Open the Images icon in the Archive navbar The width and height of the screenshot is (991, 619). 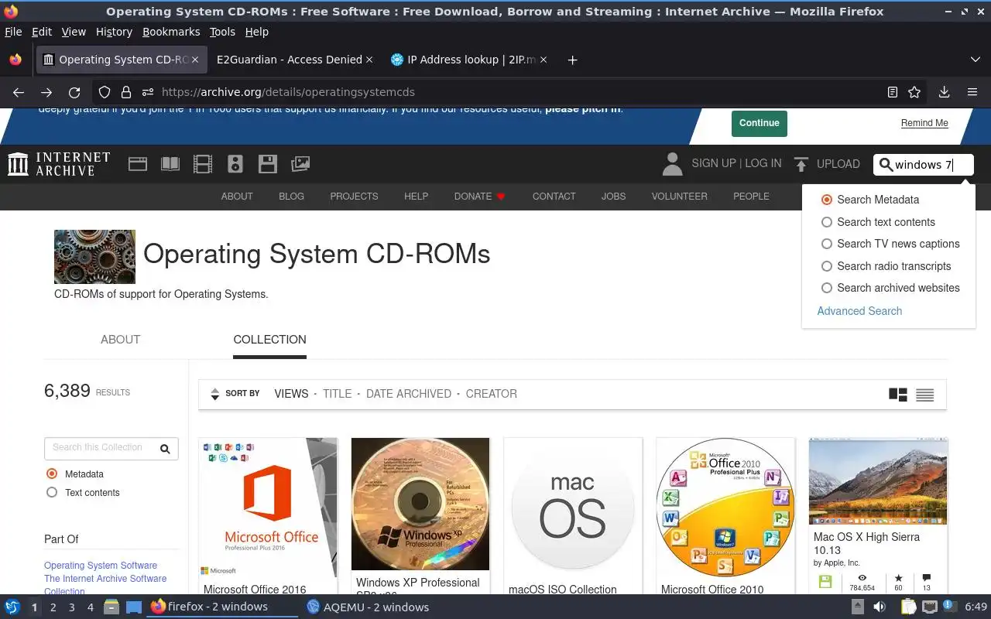coord(300,164)
